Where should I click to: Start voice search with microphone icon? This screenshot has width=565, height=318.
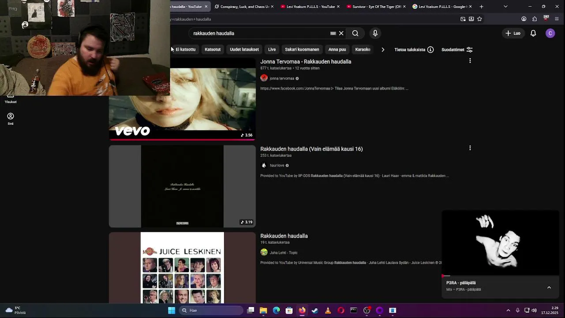pos(375,33)
